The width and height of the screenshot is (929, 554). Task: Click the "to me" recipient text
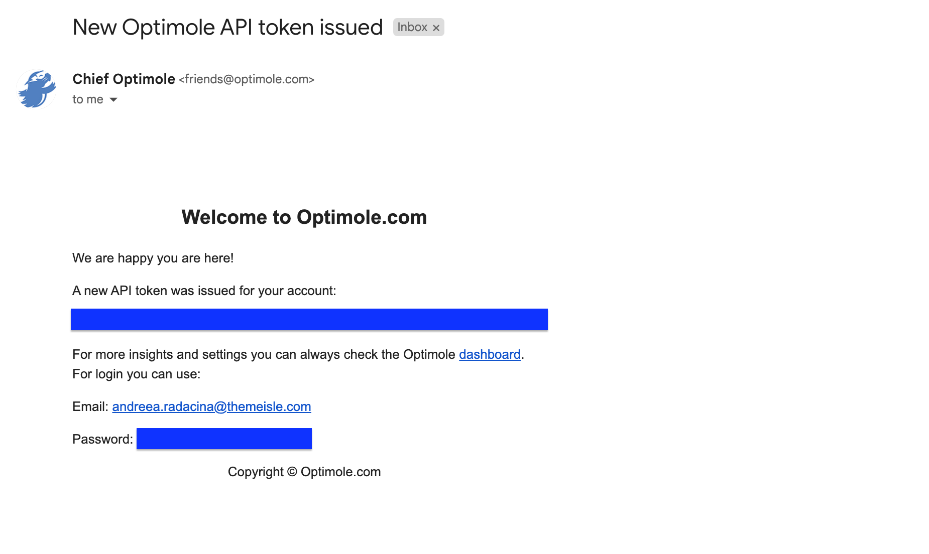tap(87, 99)
